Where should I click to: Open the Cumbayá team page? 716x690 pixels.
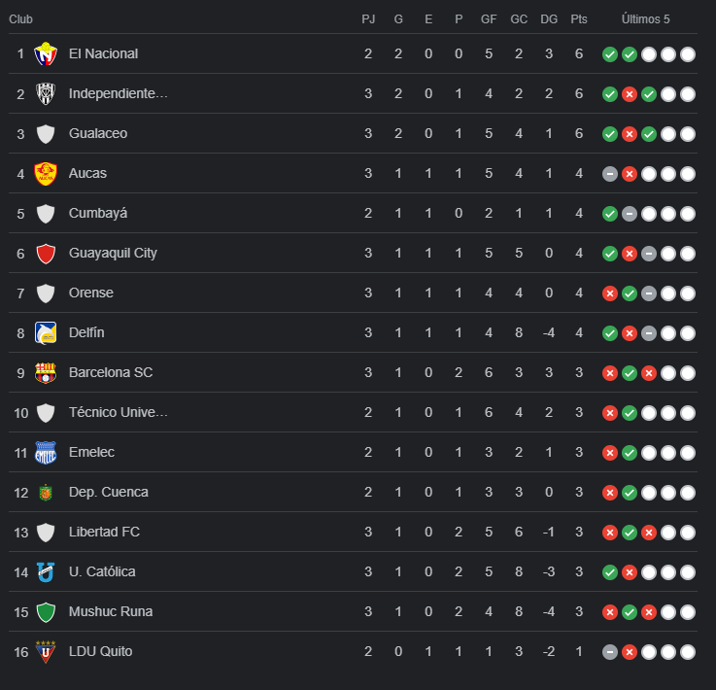pos(98,214)
